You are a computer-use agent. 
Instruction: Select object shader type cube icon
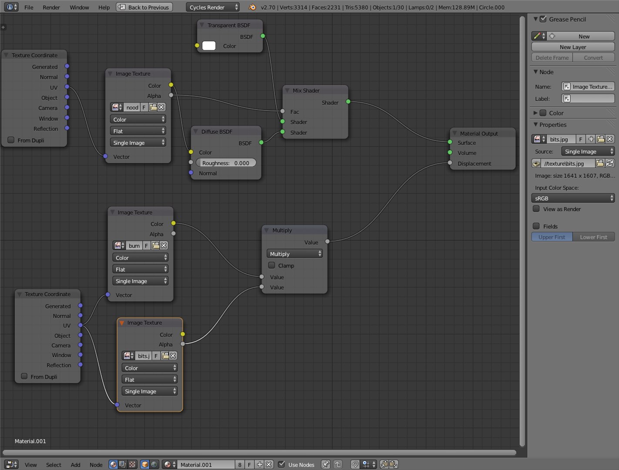click(145, 464)
